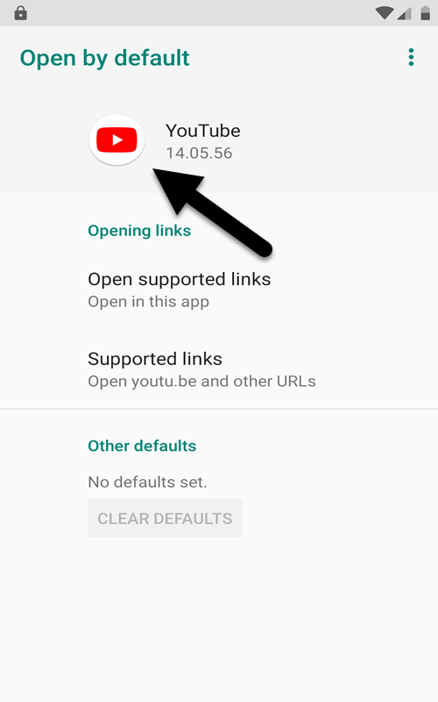
Task: View 'Open youtu.be and other URLs' summary
Action: pyautogui.click(x=201, y=382)
